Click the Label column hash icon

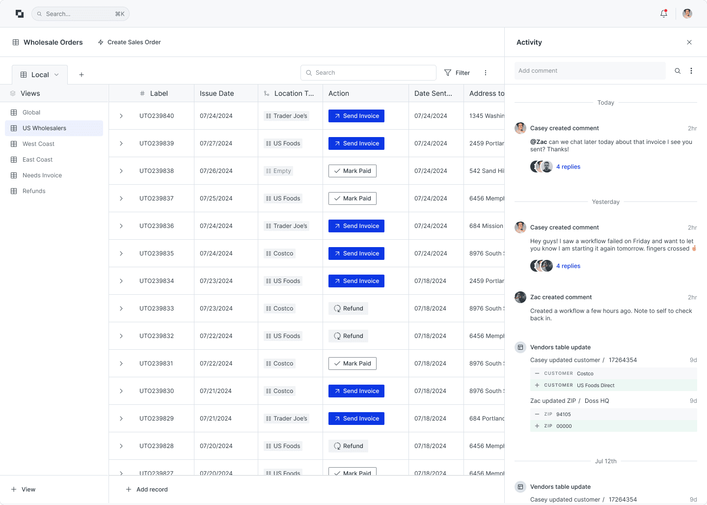(142, 93)
